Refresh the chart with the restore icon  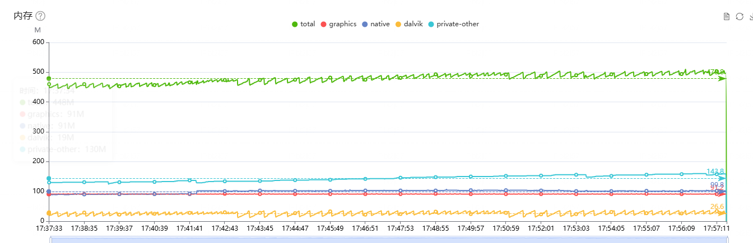click(740, 16)
